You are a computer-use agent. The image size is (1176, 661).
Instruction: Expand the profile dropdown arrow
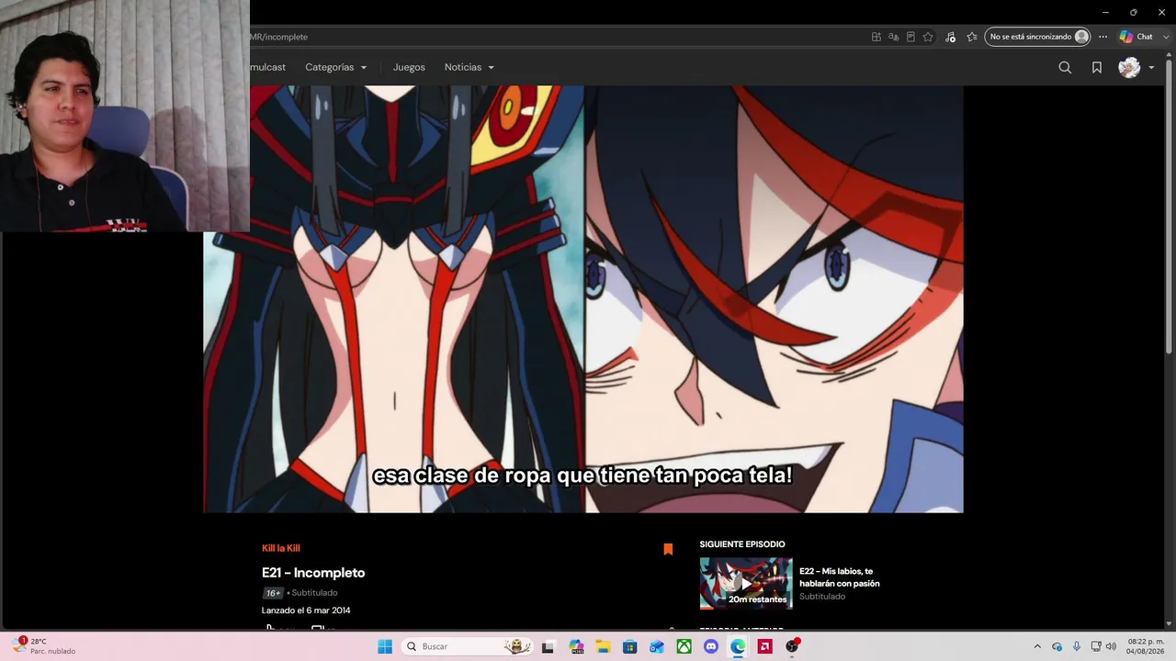(x=1151, y=67)
